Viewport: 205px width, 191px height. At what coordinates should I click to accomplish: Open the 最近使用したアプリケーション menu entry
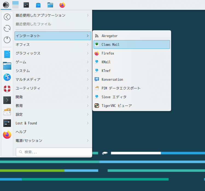tap(53, 15)
